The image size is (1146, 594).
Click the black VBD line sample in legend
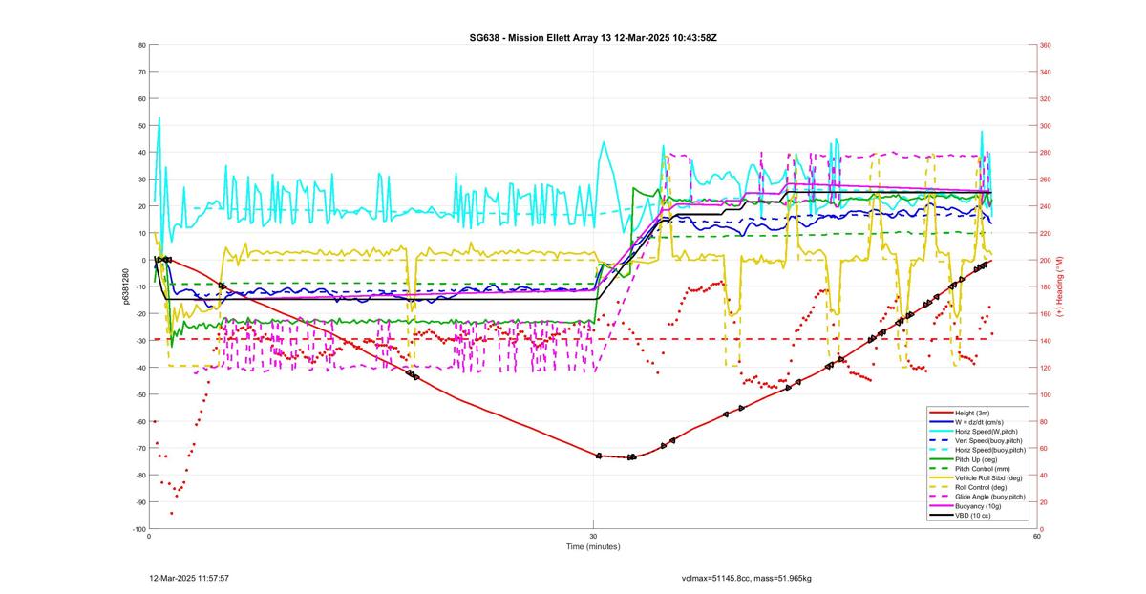pyautogui.click(x=940, y=516)
